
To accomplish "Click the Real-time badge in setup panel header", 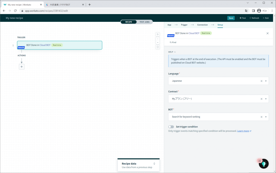I will pyautogui.click(x=206, y=33).
